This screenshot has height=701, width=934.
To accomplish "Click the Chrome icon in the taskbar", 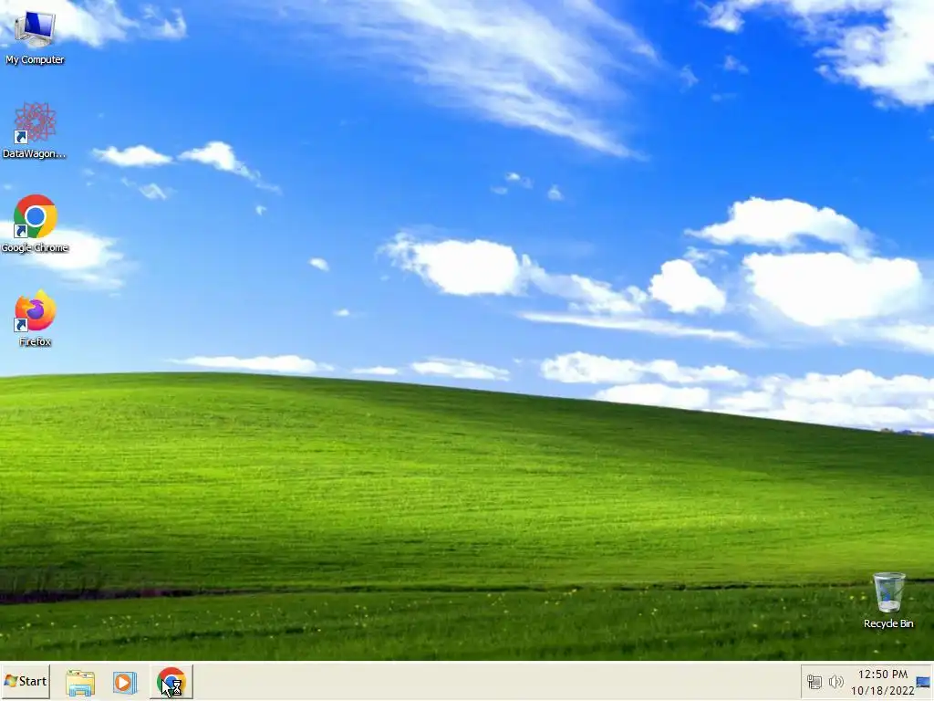I will tap(171, 681).
